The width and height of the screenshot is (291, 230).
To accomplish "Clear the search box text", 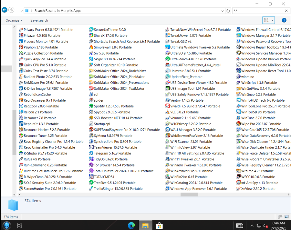I will (286, 11).
